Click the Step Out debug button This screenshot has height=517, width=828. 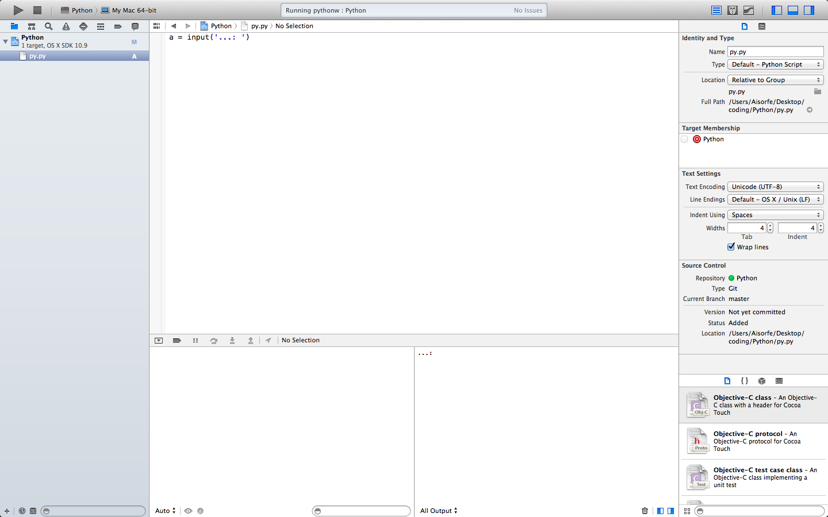pos(251,341)
